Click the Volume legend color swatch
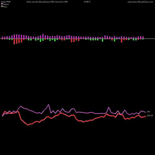The height and width of the screenshot is (155, 155). (2, 4)
